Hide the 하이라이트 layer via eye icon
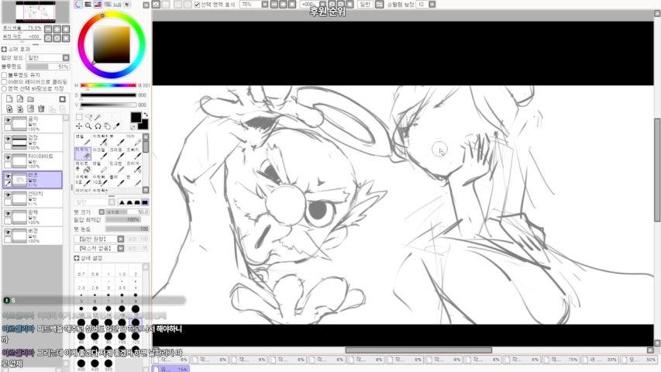Image resolution: width=661 pixels, height=372 pixels. tap(8, 157)
